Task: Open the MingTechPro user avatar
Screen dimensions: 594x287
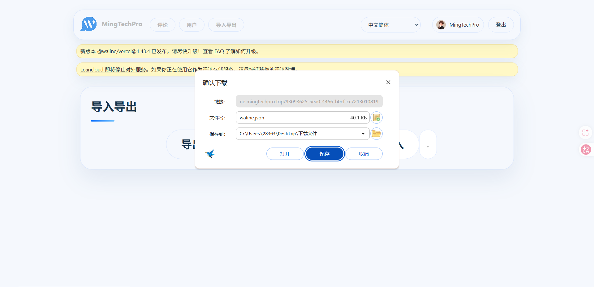Action: (x=441, y=25)
